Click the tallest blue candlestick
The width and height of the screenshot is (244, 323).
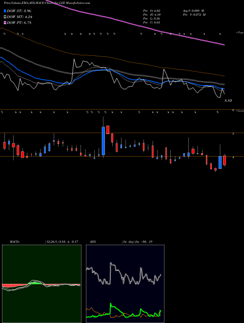(103, 141)
